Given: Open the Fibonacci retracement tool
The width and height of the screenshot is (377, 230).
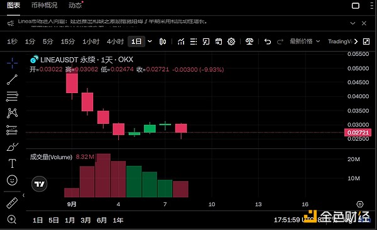Looking at the screenshot, I should (x=12, y=97).
